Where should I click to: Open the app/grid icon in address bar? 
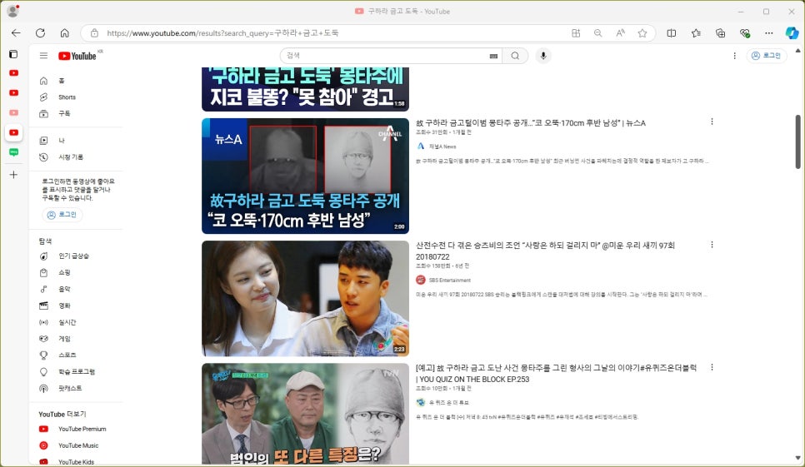576,32
